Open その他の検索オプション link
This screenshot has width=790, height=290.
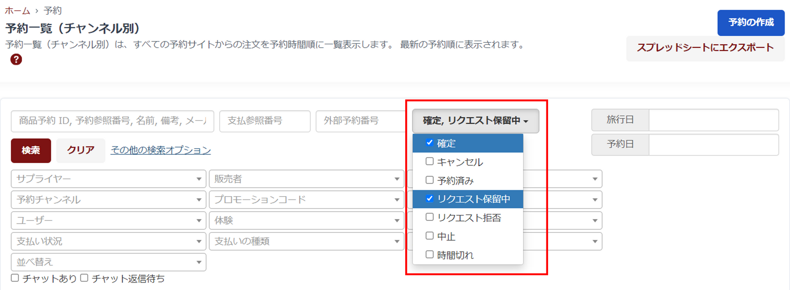pos(160,150)
